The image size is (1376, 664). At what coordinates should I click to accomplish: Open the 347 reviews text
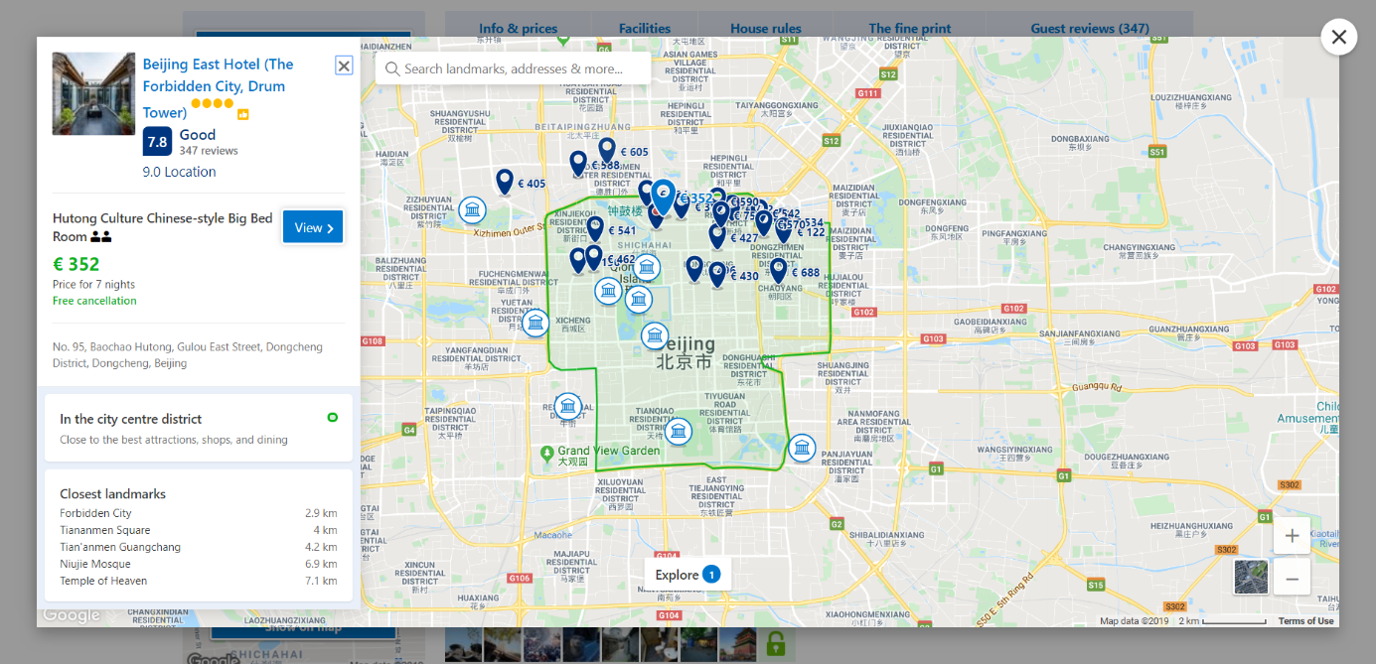point(209,151)
